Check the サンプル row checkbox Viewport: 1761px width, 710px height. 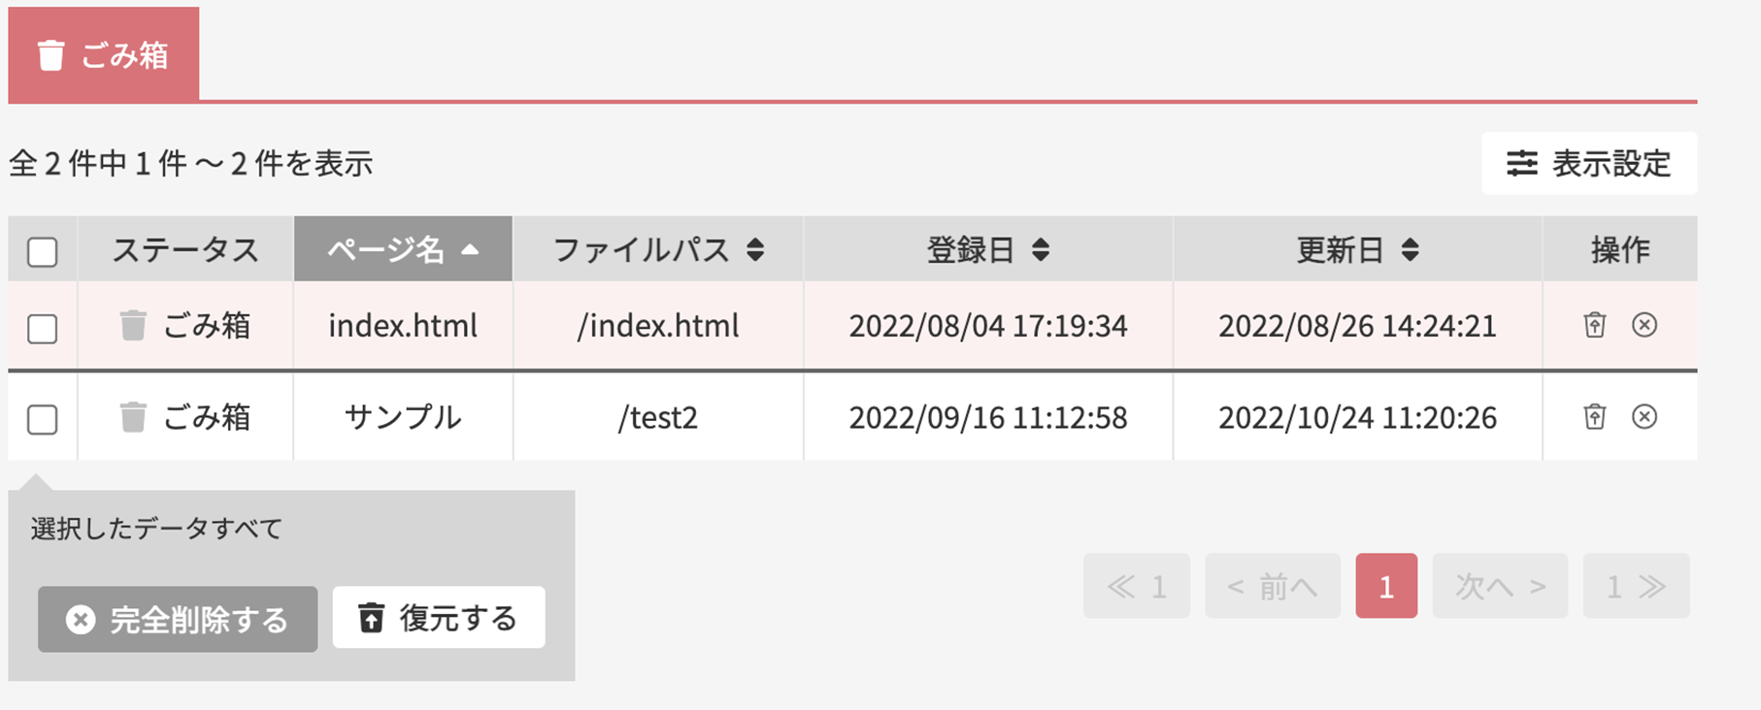[43, 419]
